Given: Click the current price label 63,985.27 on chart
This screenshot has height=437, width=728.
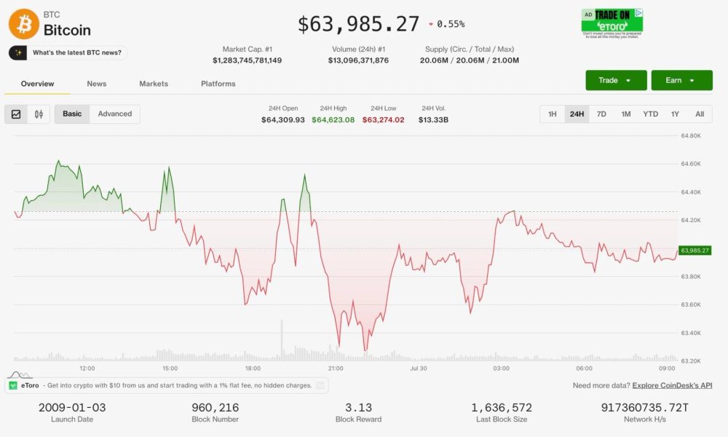Looking at the screenshot, I should (695, 251).
